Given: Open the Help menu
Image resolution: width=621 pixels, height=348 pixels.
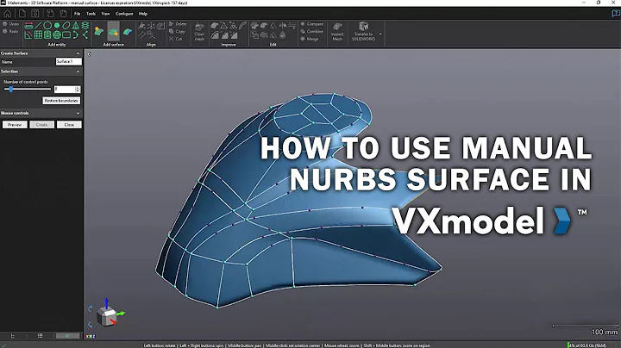Looking at the screenshot, I should pos(143,14).
